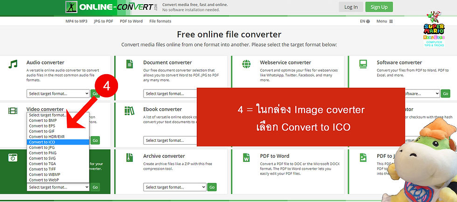
Task: Select Convert to JPG option
Action: tap(58, 147)
